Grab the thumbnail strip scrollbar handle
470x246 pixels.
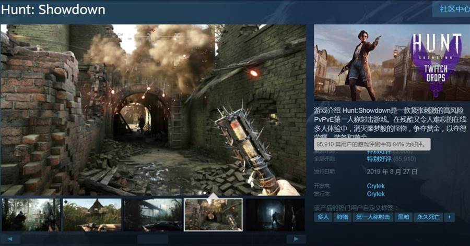(152, 239)
